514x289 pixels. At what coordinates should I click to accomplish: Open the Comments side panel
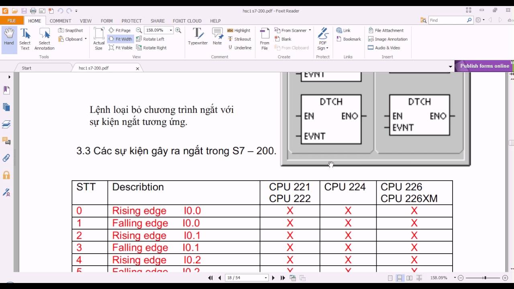pyautogui.click(x=6, y=141)
